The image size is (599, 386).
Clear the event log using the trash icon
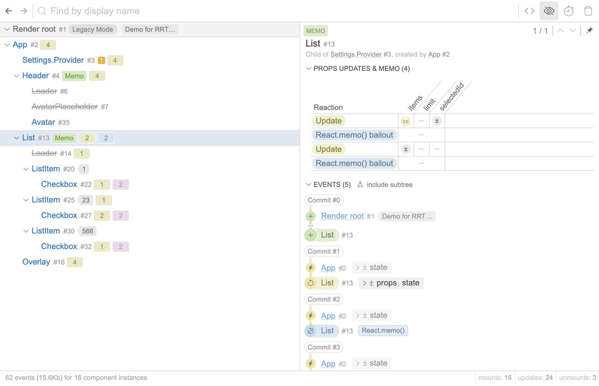[588, 10]
